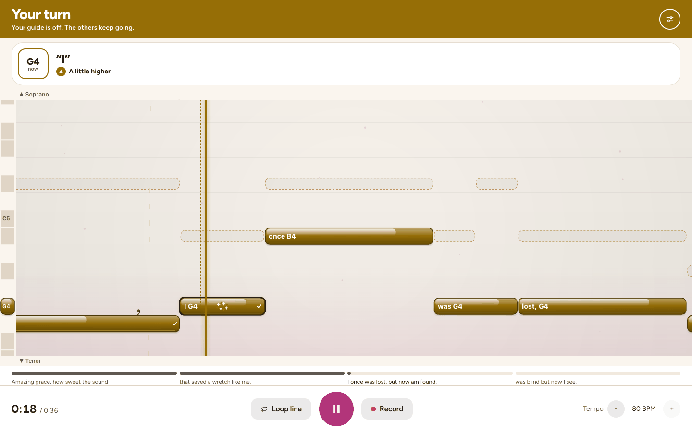Increase tempo with the plus button
Image resolution: width=692 pixels, height=432 pixels.
[672, 409]
